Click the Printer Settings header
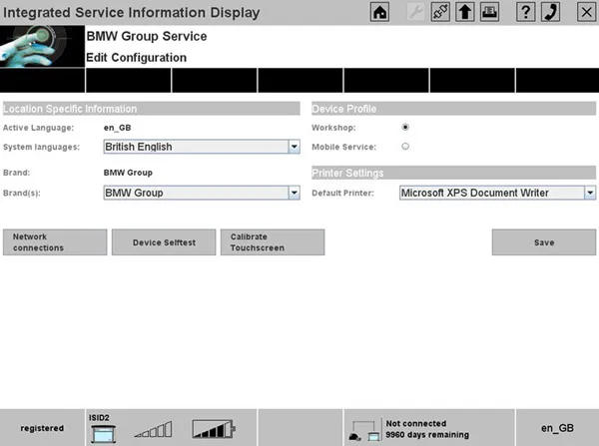The width and height of the screenshot is (599, 446). tap(454, 173)
